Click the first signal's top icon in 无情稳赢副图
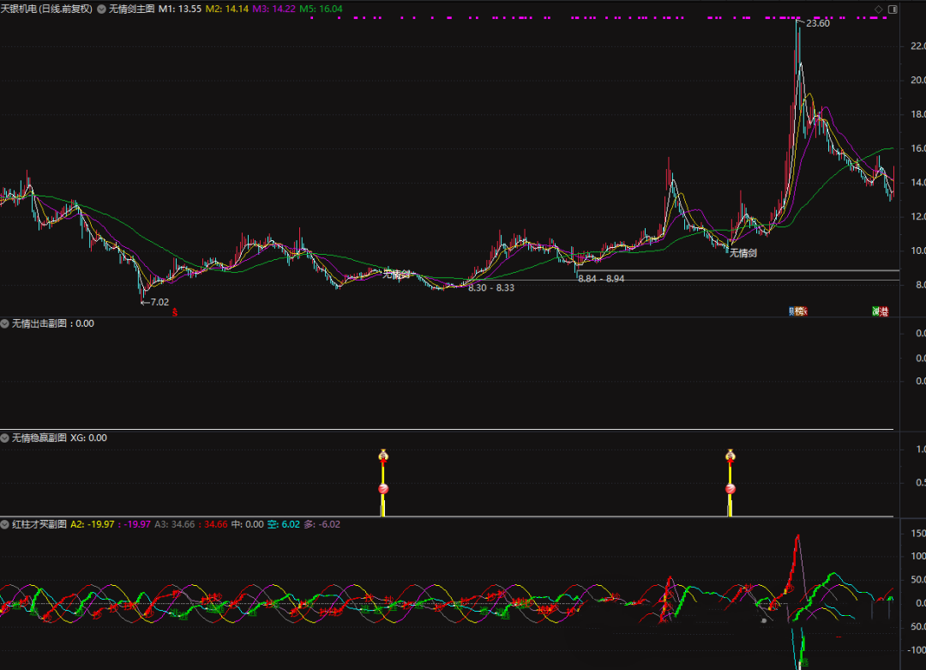Viewport: 926px width, 670px height. (x=383, y=455)
